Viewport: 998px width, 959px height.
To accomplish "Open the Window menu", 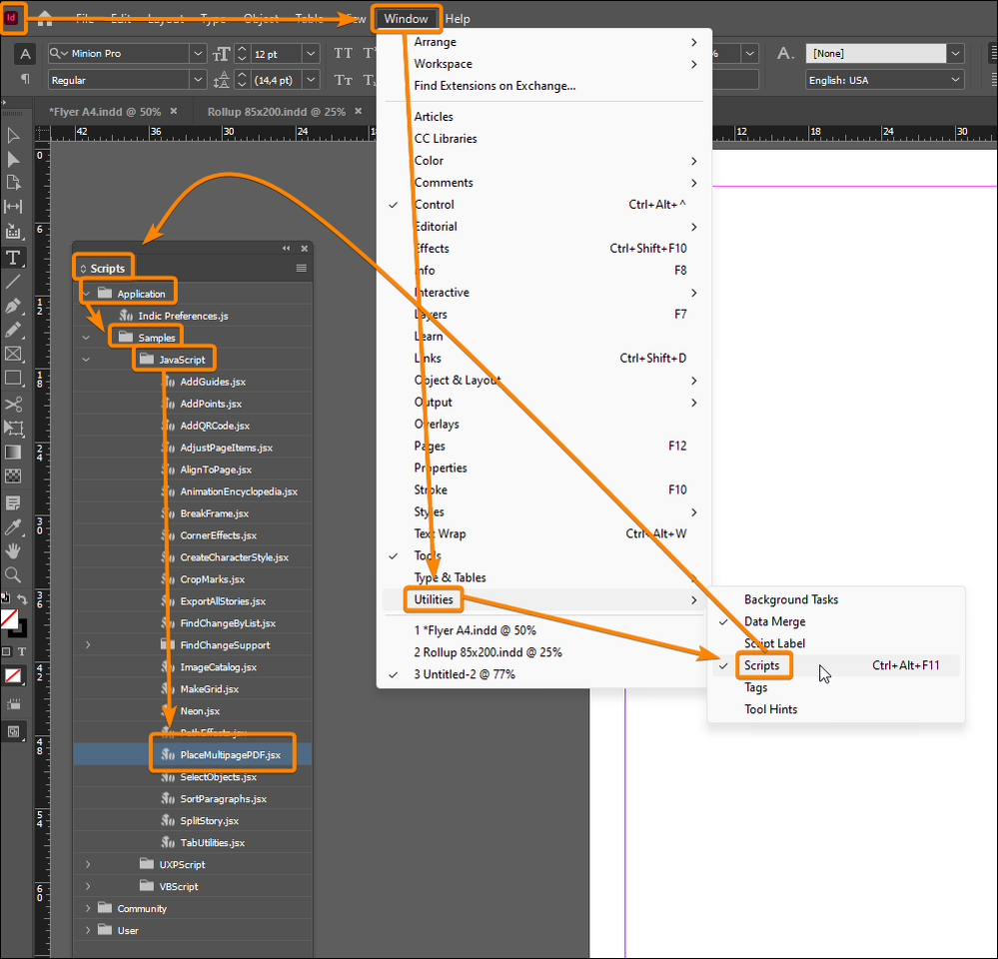I will tap(406, 18).
